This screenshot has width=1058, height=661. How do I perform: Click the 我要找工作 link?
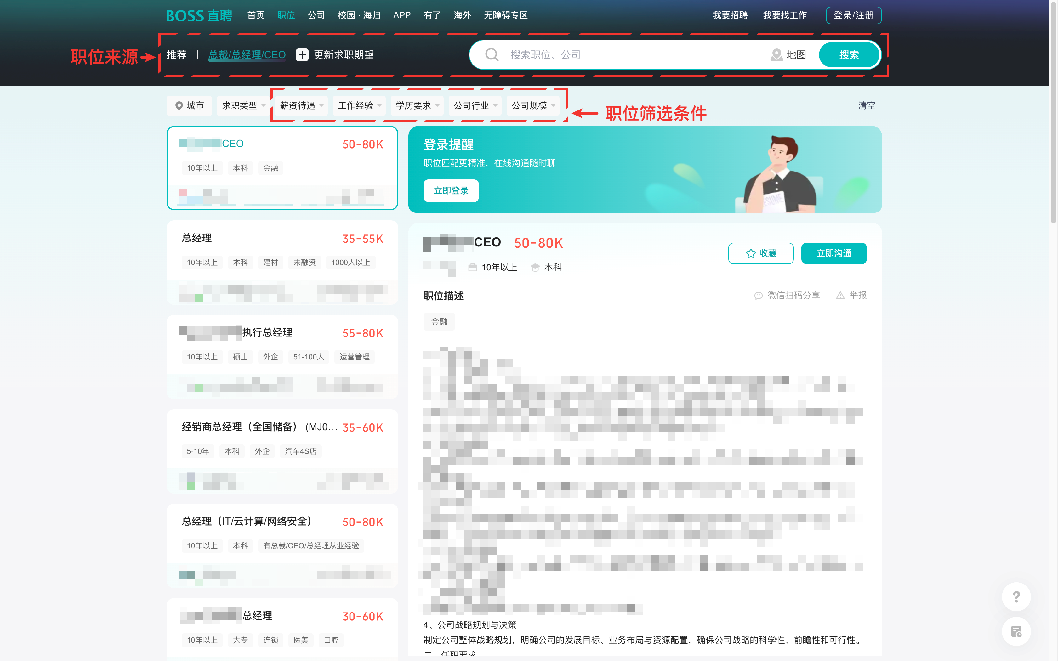(x=785, y=16)
